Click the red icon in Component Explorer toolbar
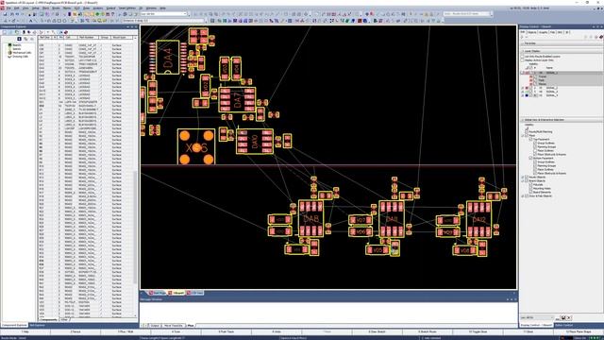The width and height of the screenshot is (604, 340). [66, 32]
